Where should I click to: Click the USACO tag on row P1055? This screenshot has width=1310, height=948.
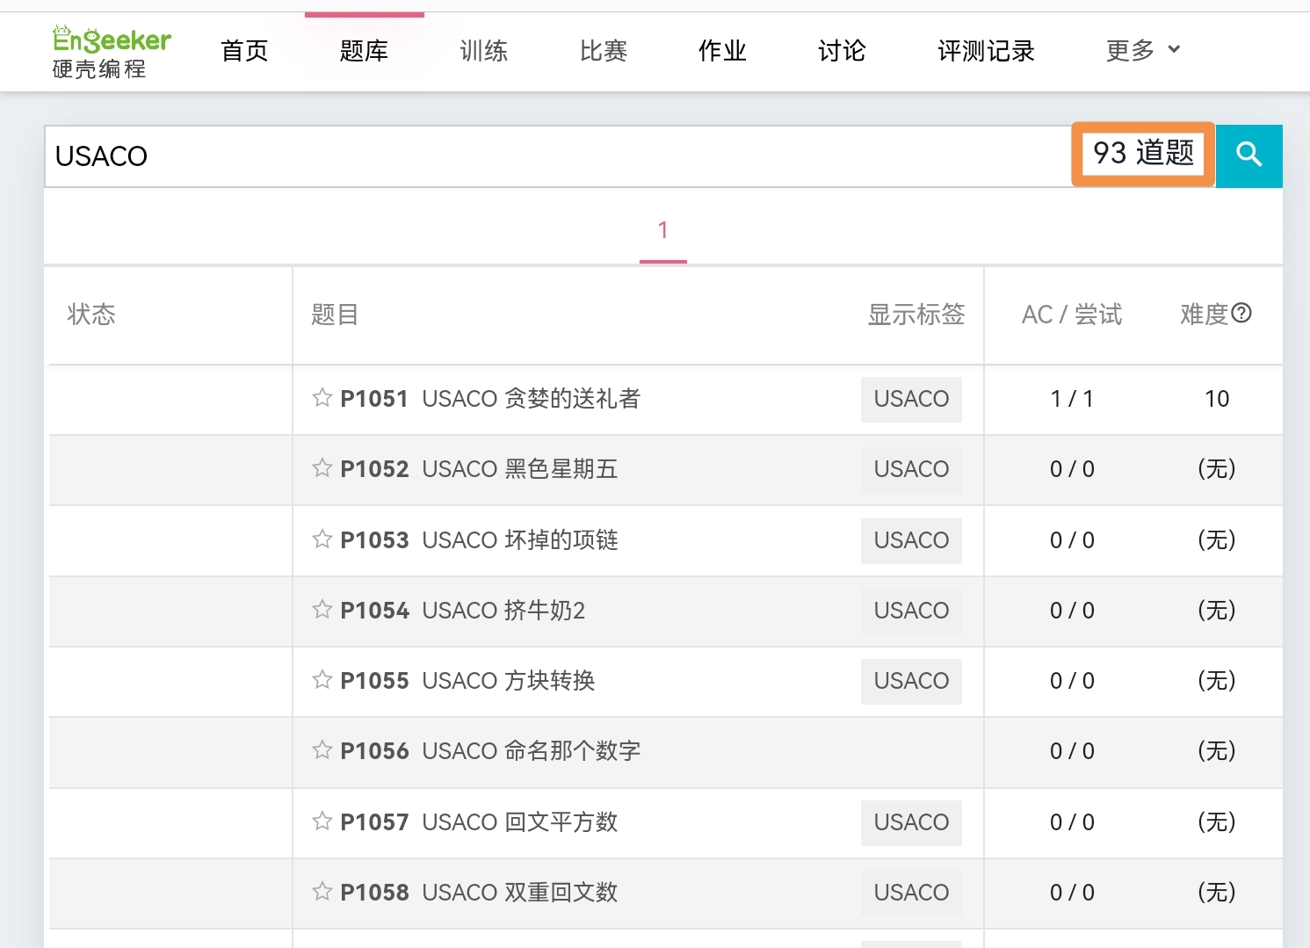click(x=911, y=681)
